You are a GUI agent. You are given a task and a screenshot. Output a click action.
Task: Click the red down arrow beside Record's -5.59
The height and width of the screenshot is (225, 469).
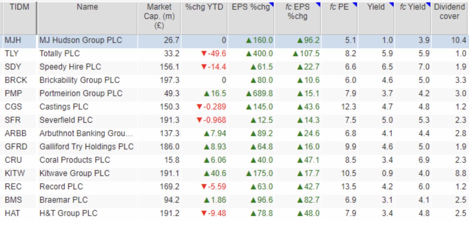204,187
